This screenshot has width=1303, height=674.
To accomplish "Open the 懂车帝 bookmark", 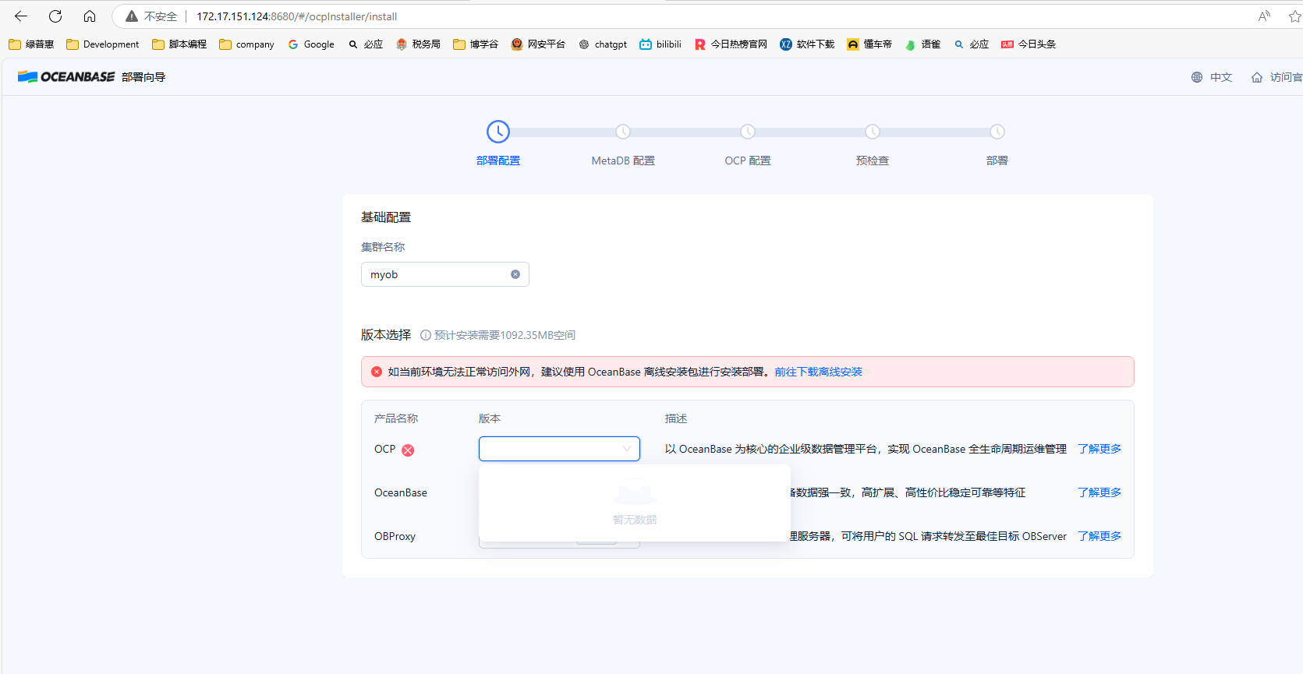I will (x=869, y=44).
